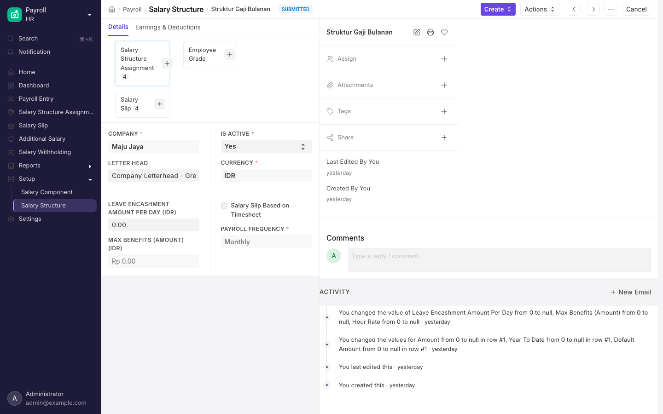663x414 pixels.
Task: Click the Company field Maju Jaya
Action: 154,147
